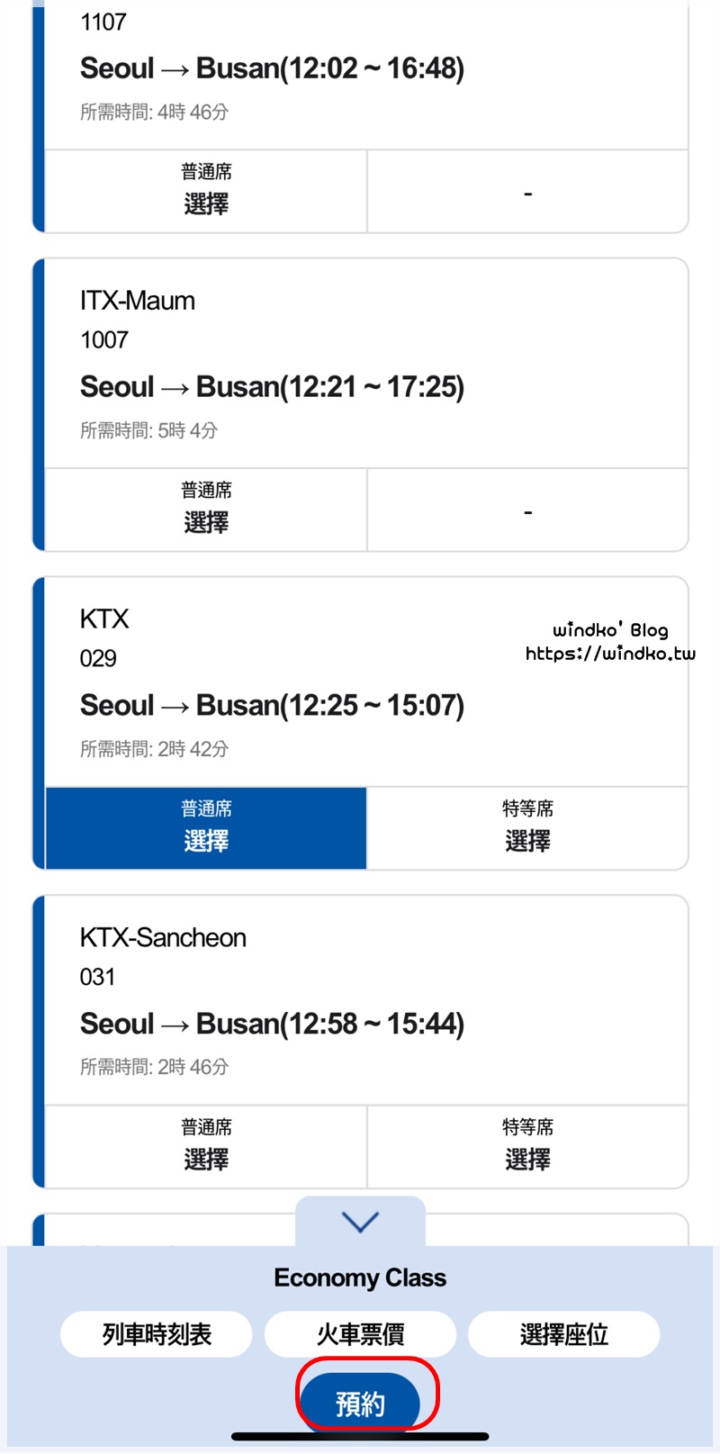Select 普通席 for KTX-Sancheon 031
Screen dimensions: 720x1454
tap(206, 1146)
